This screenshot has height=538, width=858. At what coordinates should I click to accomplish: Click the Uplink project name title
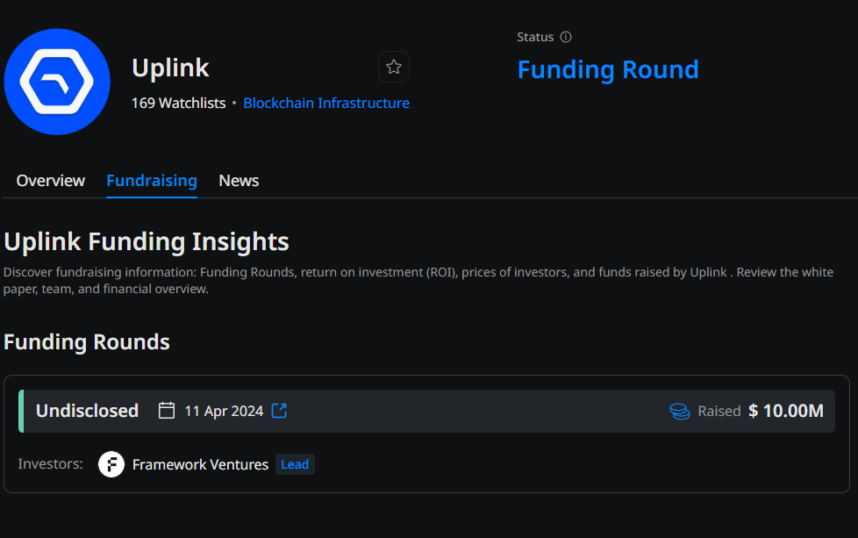[170, 68]
